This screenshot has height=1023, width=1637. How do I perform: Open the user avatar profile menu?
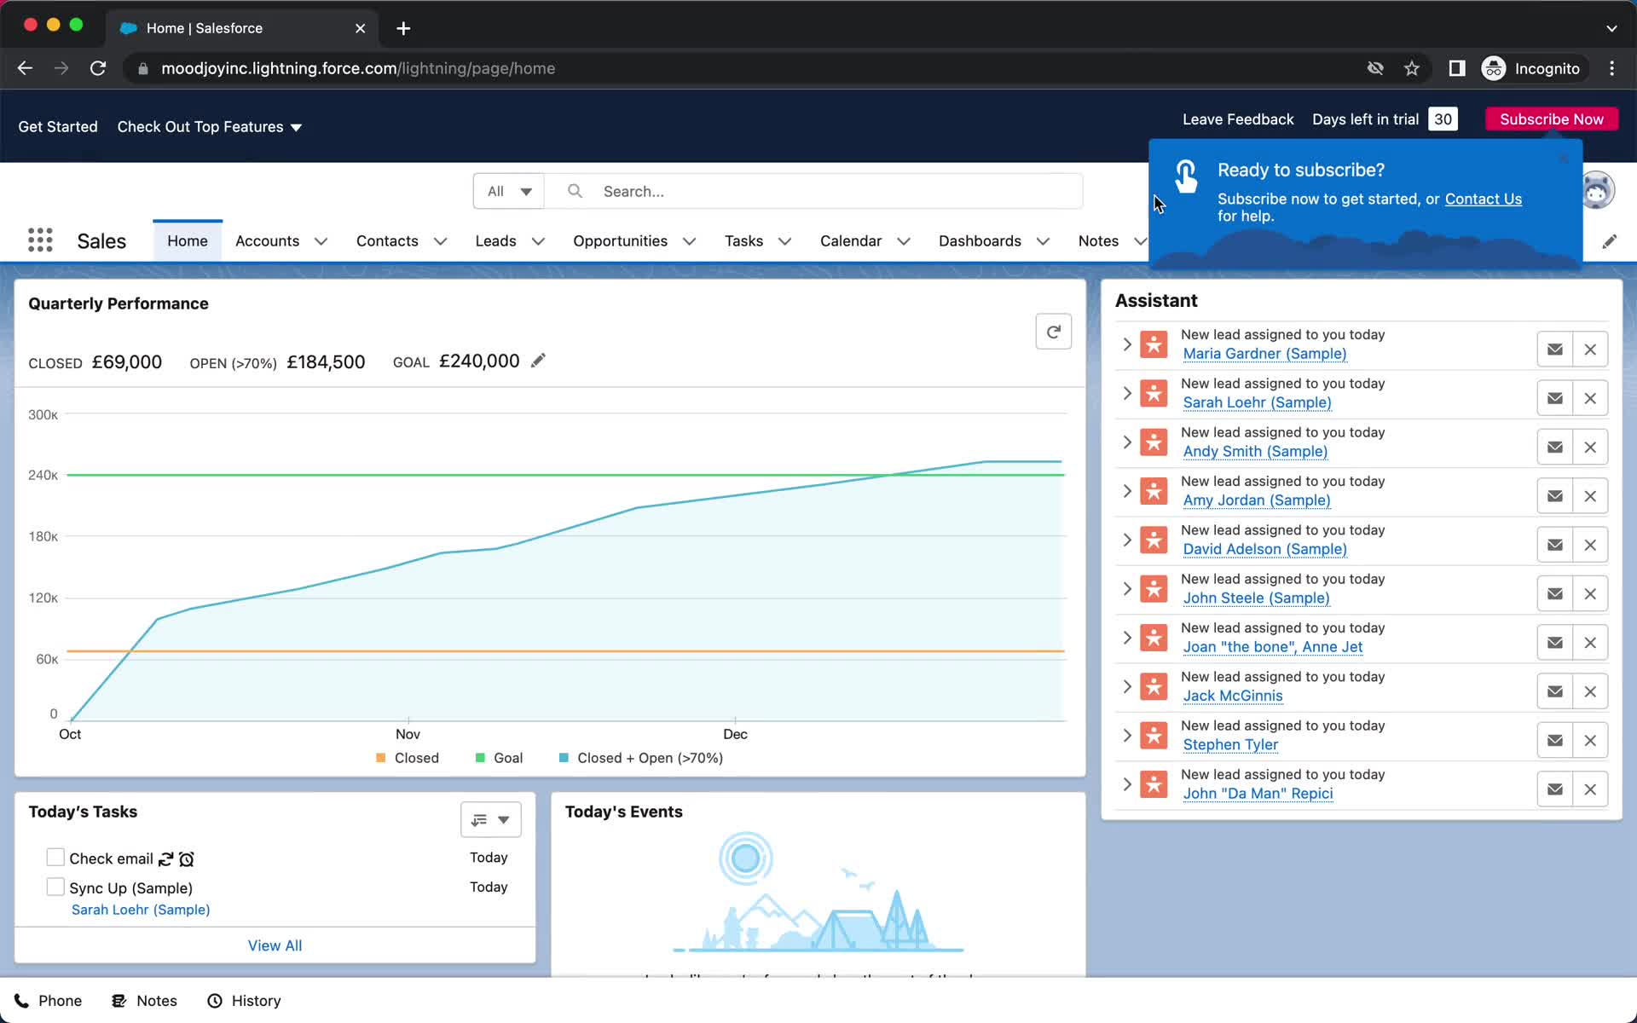(x=1599, y=190)
